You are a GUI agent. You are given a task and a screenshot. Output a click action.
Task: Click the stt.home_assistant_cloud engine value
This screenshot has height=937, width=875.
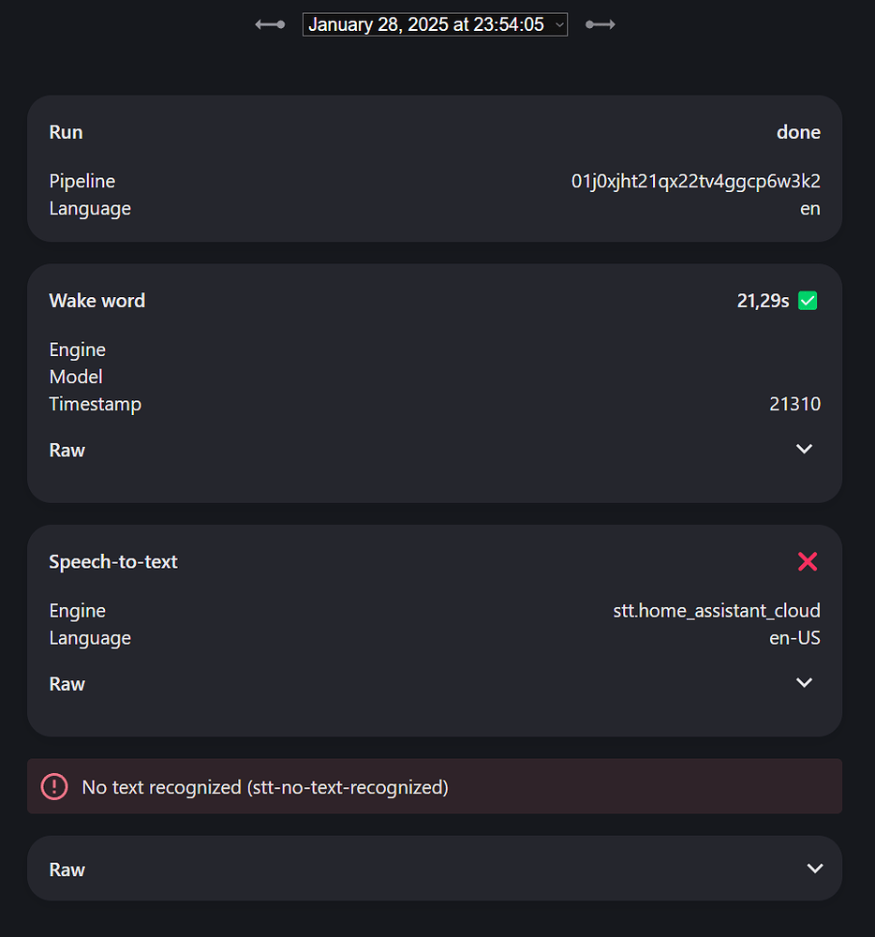click(x=717, y=610)
